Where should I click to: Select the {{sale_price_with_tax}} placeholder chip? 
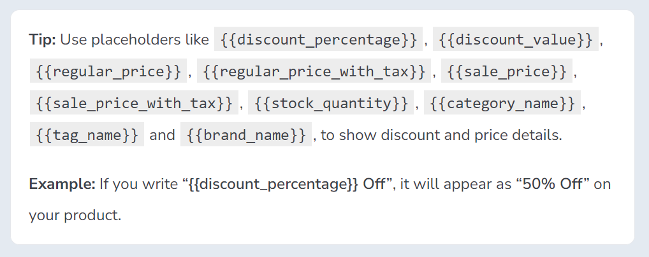point(133,103)
